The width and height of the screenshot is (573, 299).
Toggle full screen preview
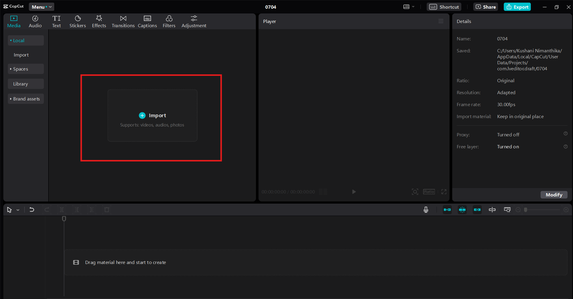coord(444,192)
